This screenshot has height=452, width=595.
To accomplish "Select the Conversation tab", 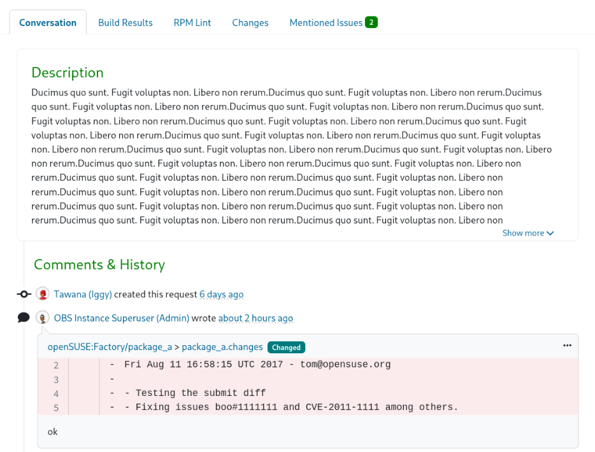I will click(x=48, y=23).
